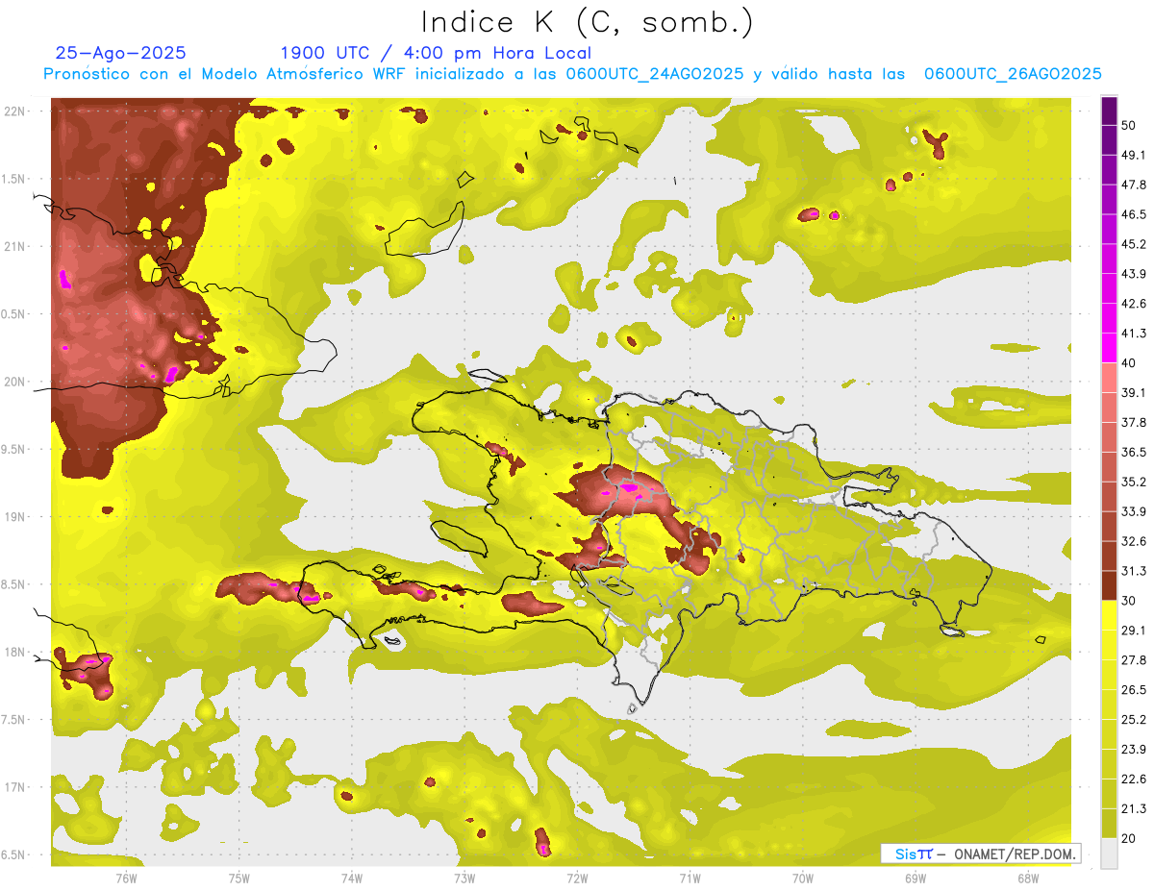Select the "36.5" color scale value
Viewport: 1154px width, 891px height.
pos(1134,452)
